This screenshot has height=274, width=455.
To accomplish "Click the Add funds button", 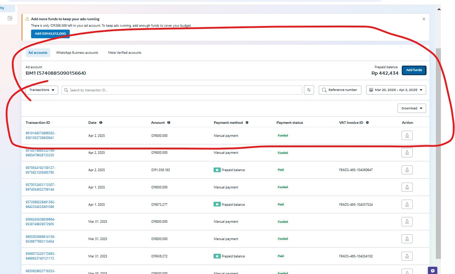I will (x=414, y=70).
